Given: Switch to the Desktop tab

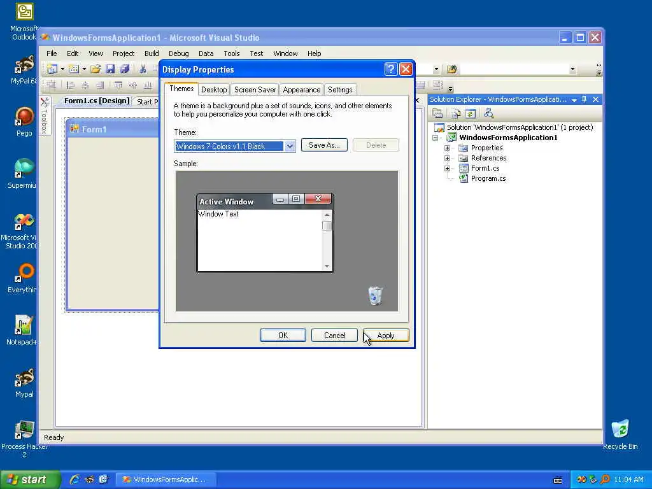Looking at the screenshot, I should (214, 90).
